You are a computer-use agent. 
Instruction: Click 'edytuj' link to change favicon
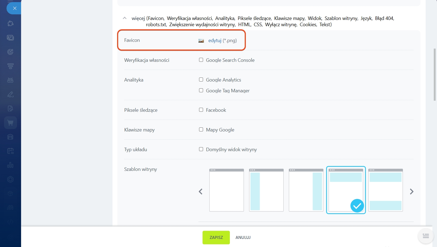click(215, 40)
